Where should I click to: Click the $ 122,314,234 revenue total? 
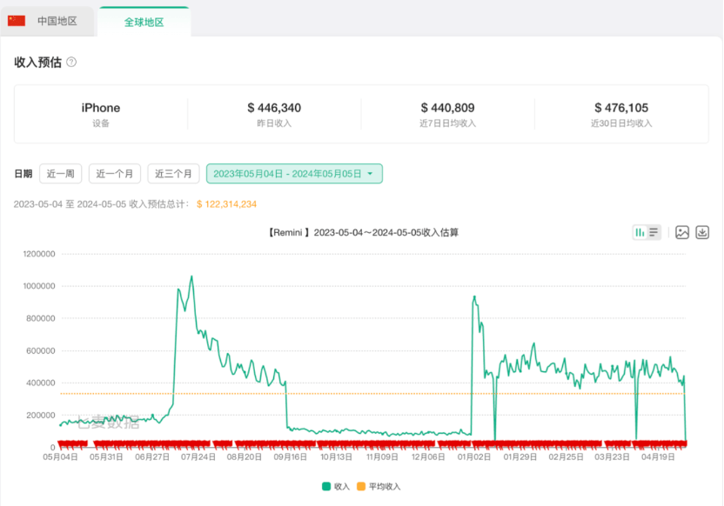click(x=226, y=203)
